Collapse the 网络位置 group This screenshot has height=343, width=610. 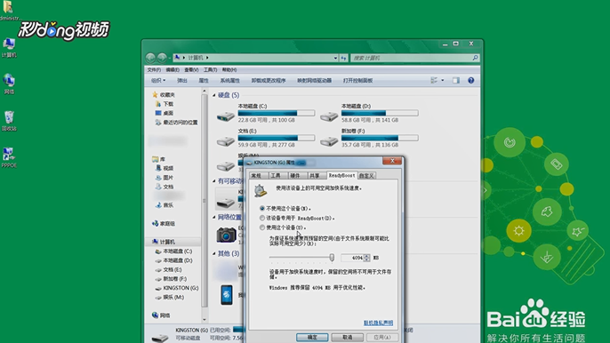point(214,217)
